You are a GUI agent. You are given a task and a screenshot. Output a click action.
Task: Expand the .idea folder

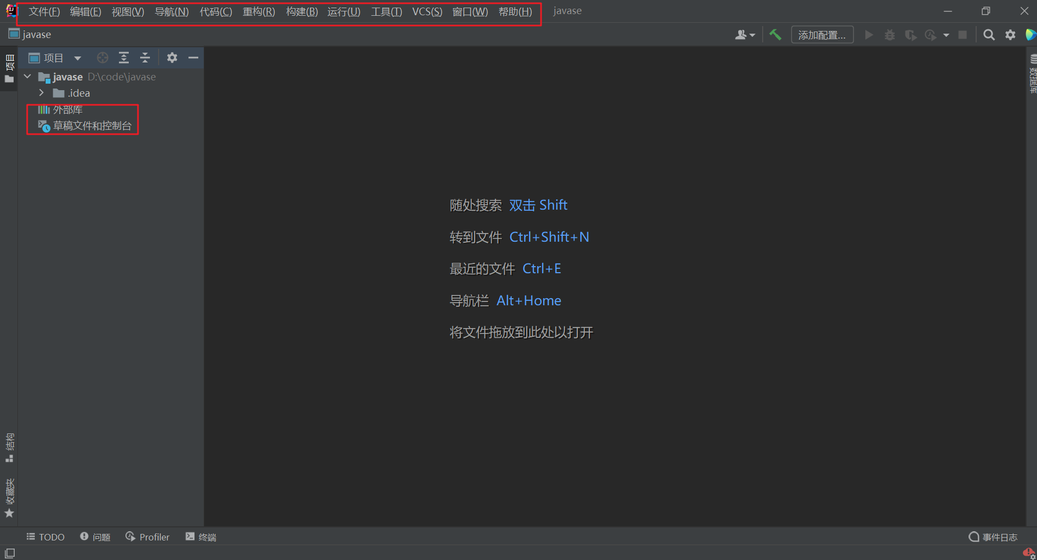(42, 93)
